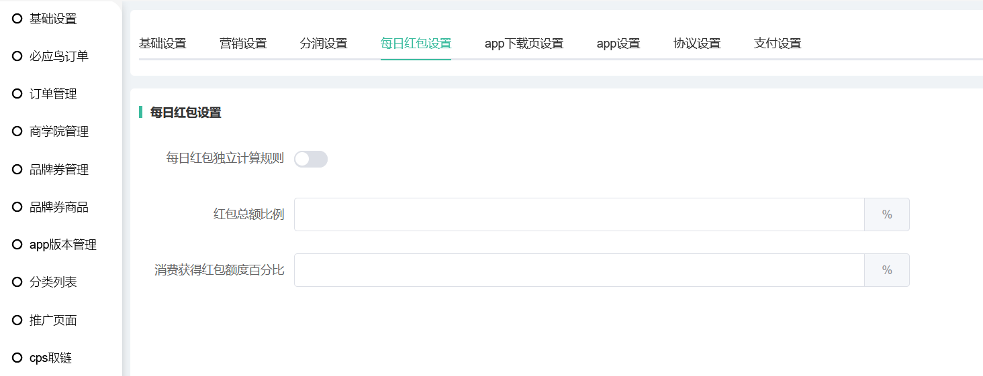Click the circle icon beside 必应鸟订单
983x376 pixels.
coord(17,56)
